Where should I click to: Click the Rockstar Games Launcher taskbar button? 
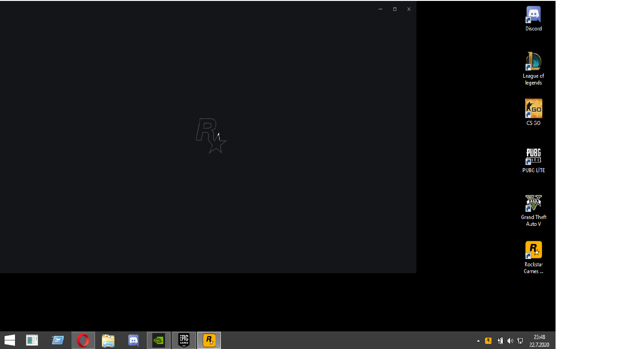coord(209,340)
